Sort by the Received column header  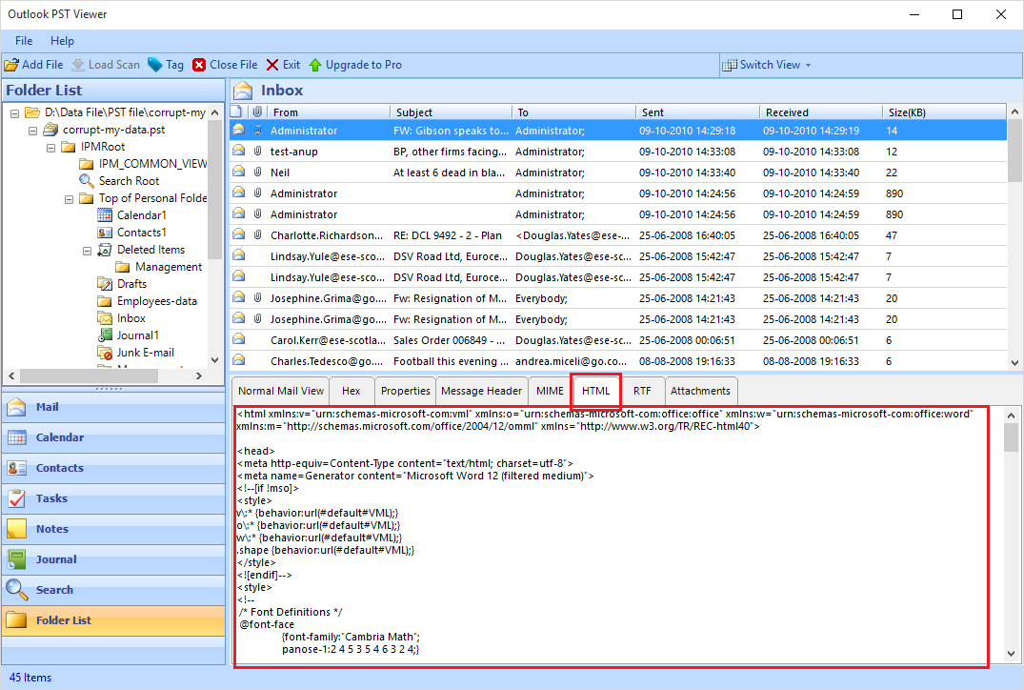coord(820,112)
